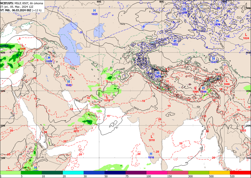
Task: Select the navy 50–75 mm legend swatch
Action: tap(115, 172)
